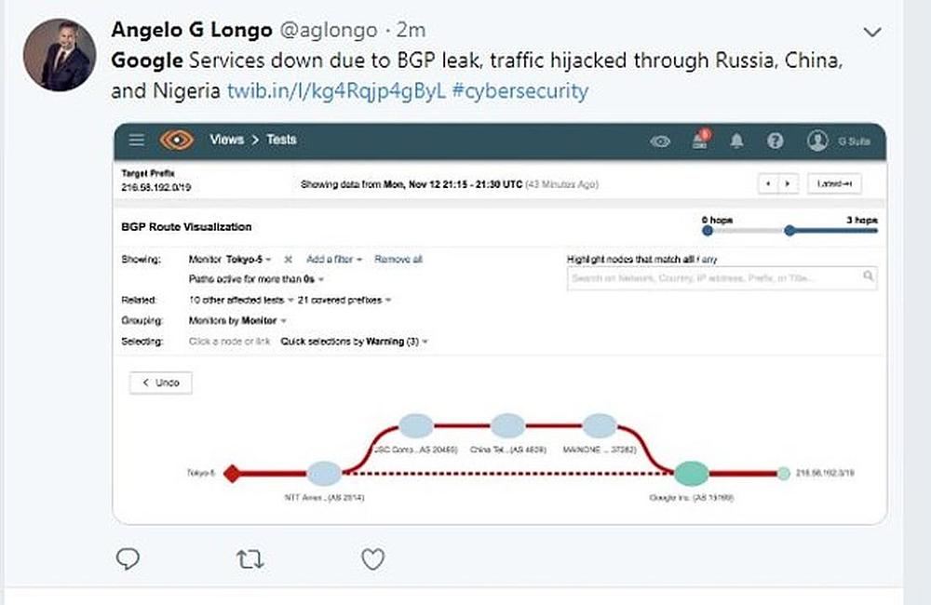Toggle the eye visibility icon in header
The height and width of the screenshot is (605, 931).
point(661,141)
